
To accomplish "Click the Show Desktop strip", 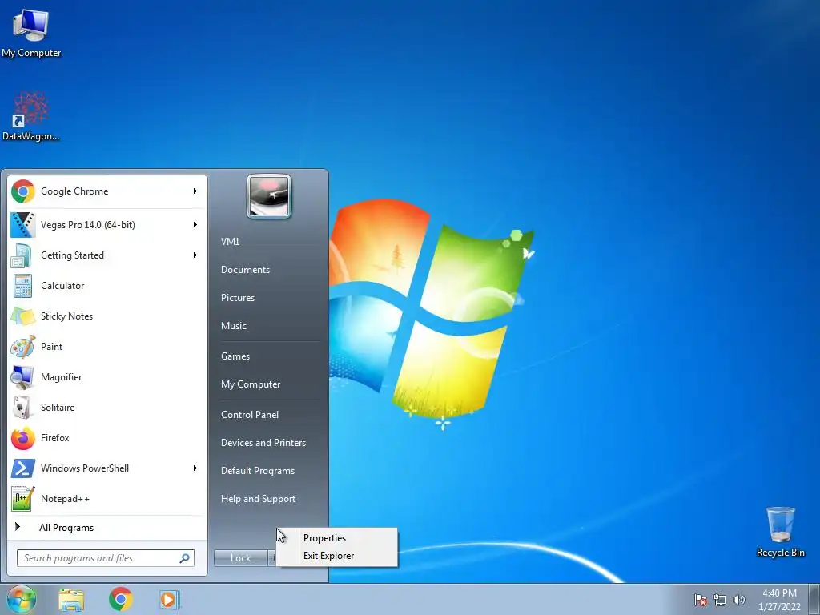I will [814, 599].
